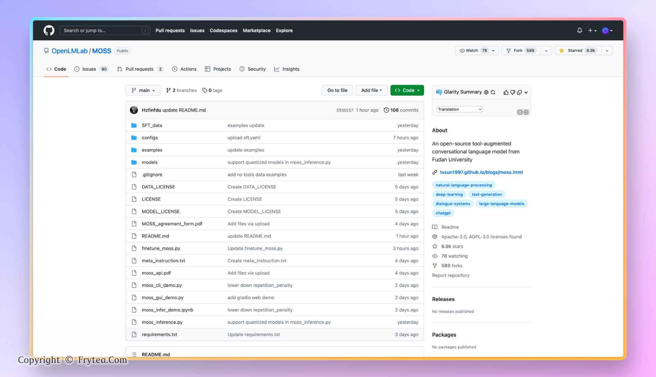Open the models folder

click(x=150, y=162)
